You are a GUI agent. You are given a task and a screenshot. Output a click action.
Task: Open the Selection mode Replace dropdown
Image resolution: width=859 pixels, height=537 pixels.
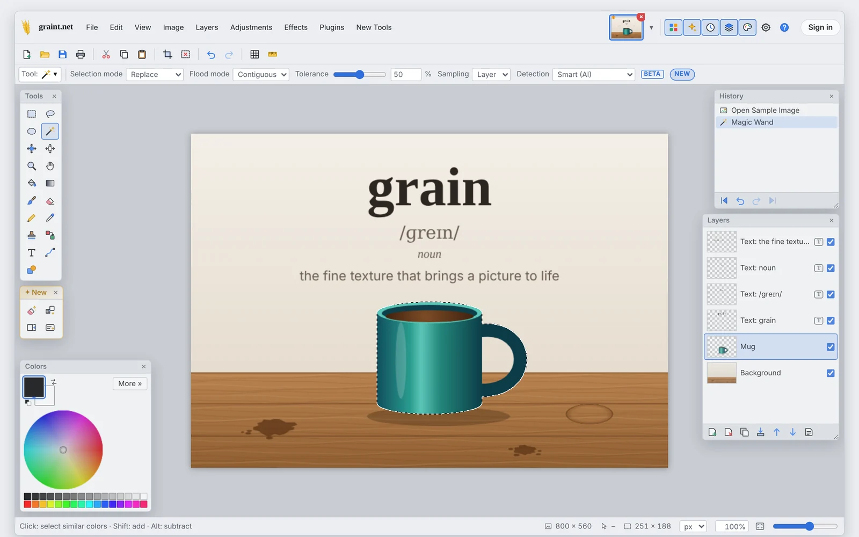(155, 74)
